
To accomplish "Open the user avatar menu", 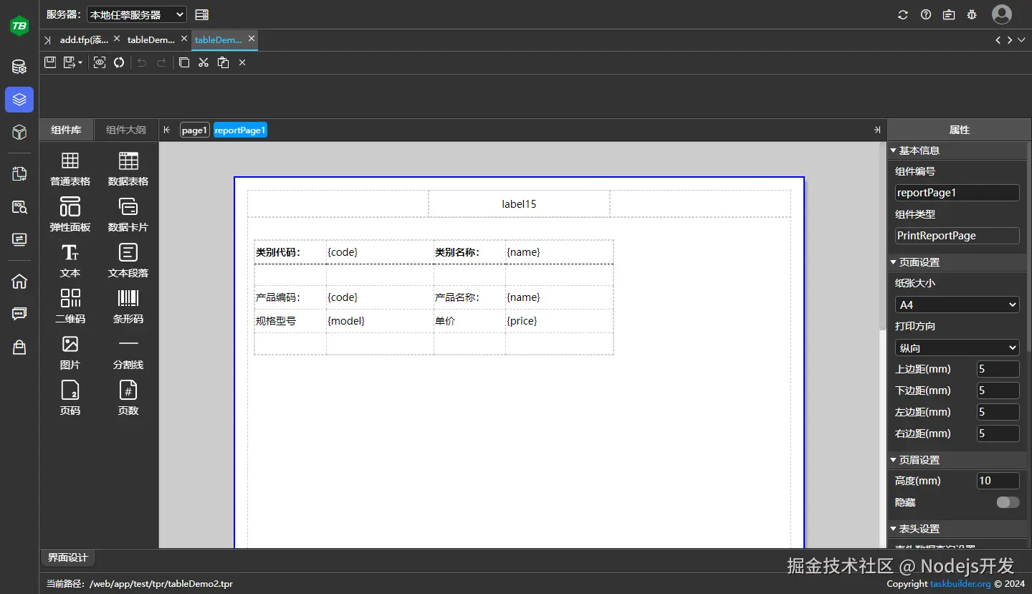I will (1002, 14).
